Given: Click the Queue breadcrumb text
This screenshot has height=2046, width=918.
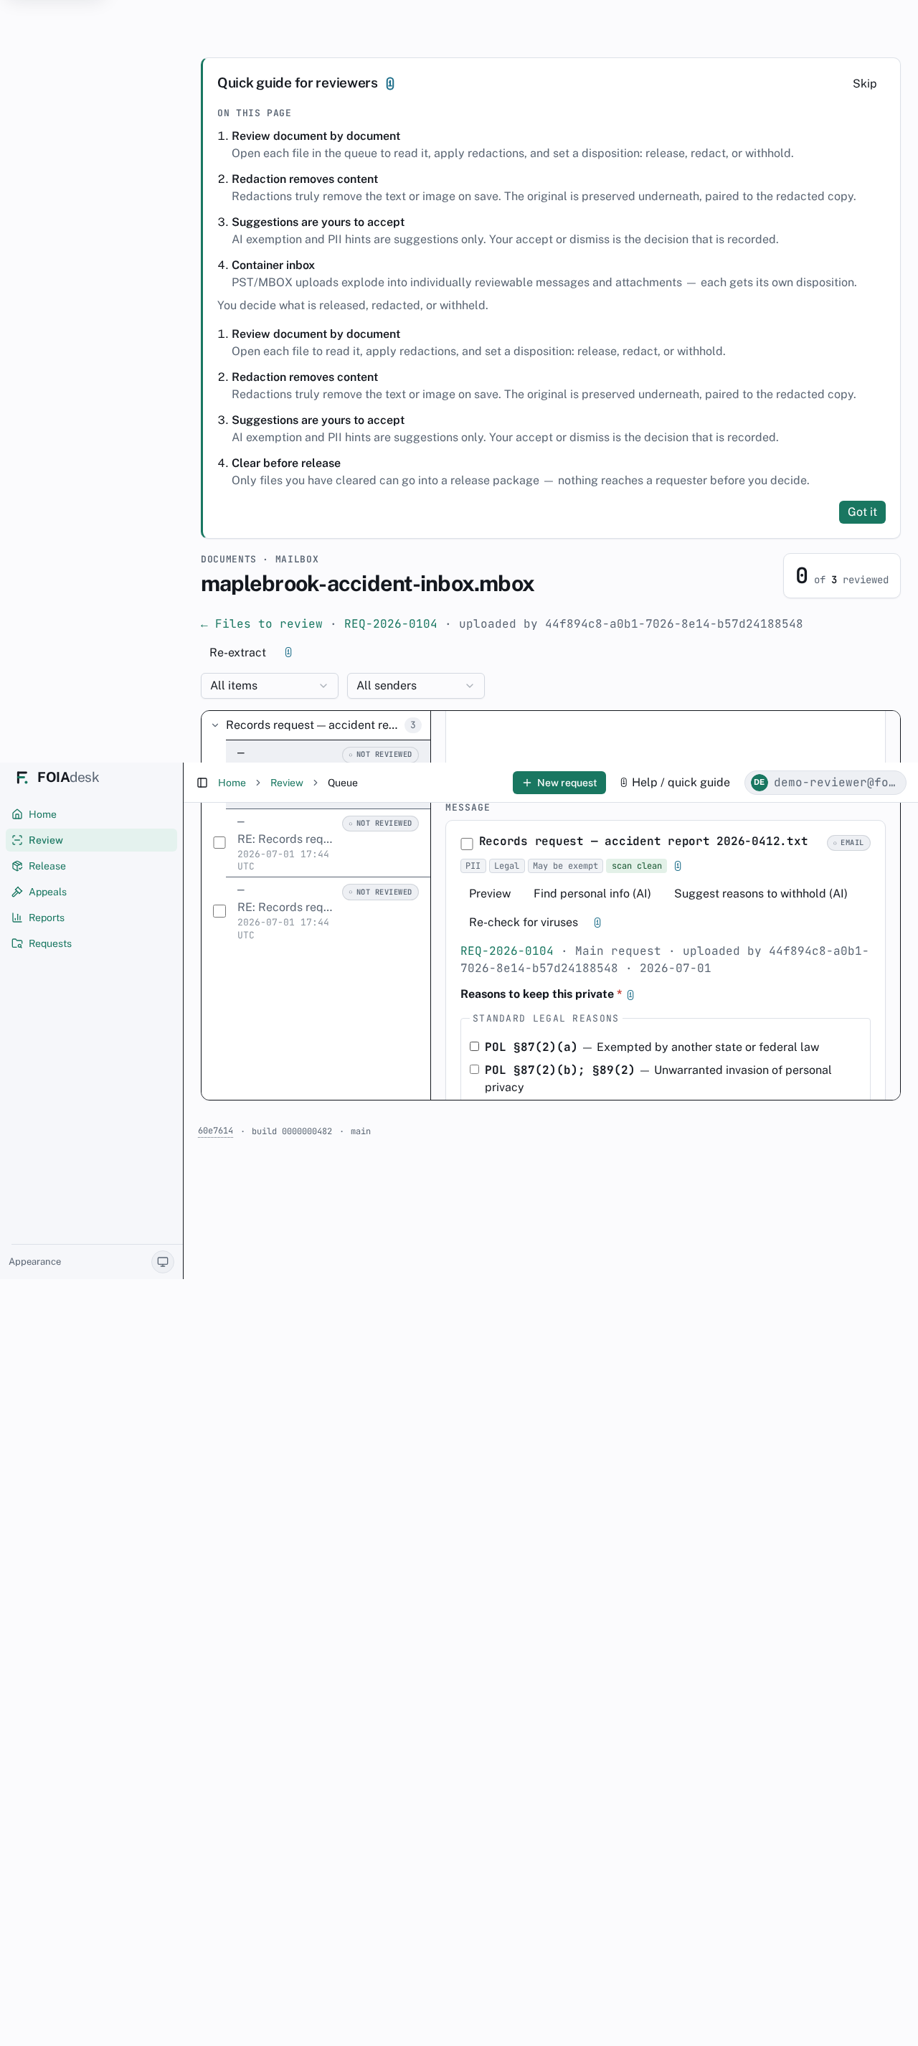Looking at the screenshot, I should point(342,783).
